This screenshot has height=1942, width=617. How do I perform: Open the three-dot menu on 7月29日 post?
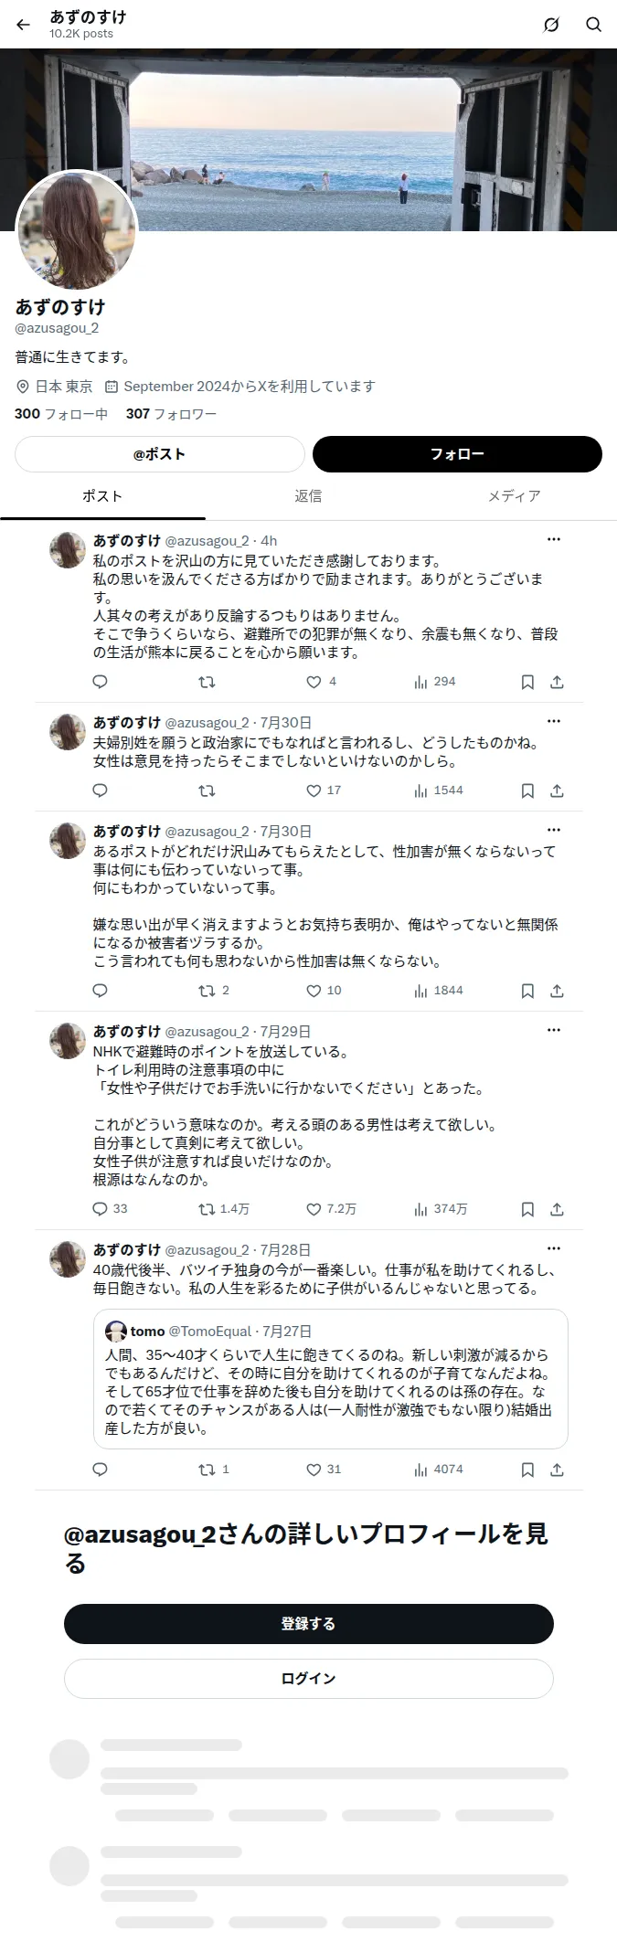tap(554, 1030)
